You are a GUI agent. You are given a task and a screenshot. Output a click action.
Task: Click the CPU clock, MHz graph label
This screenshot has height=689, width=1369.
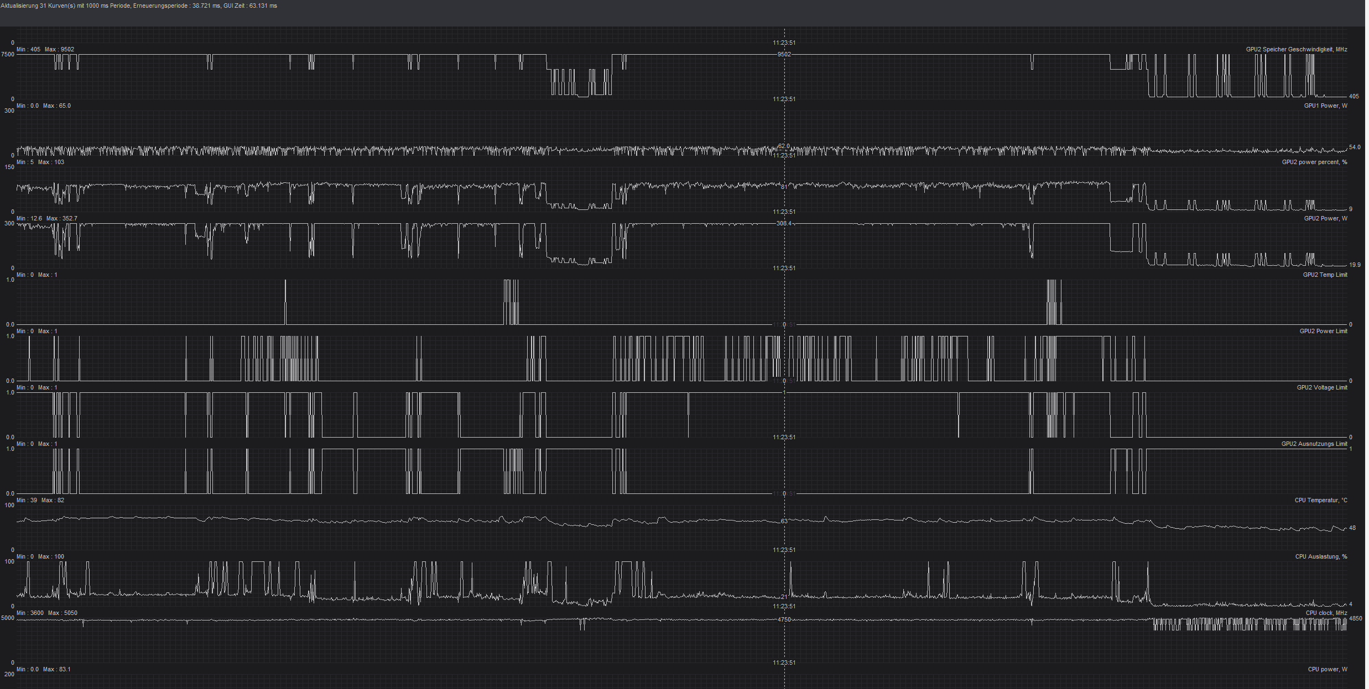pos(1326,613)
